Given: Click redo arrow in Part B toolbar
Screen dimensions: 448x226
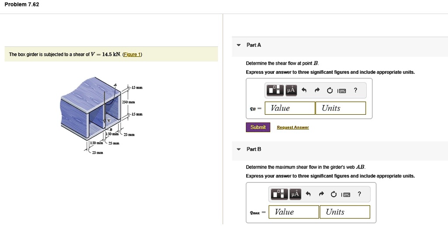Looking at the screenshot, I should click(x=321, y=194).
